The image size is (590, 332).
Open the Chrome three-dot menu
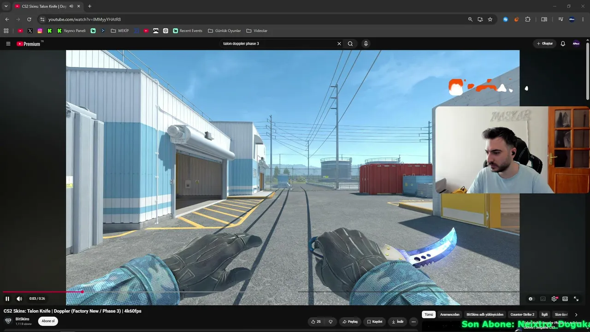(x=583, y=19)
